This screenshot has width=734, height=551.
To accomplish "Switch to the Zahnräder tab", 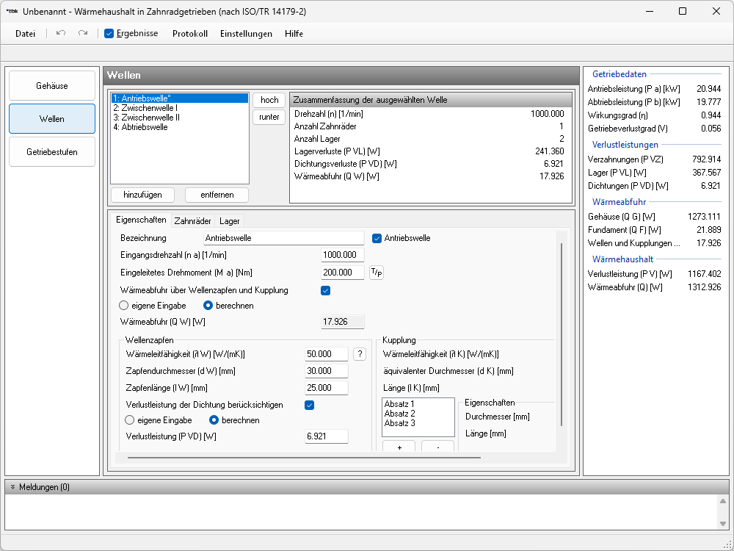I will pos(192,220).
